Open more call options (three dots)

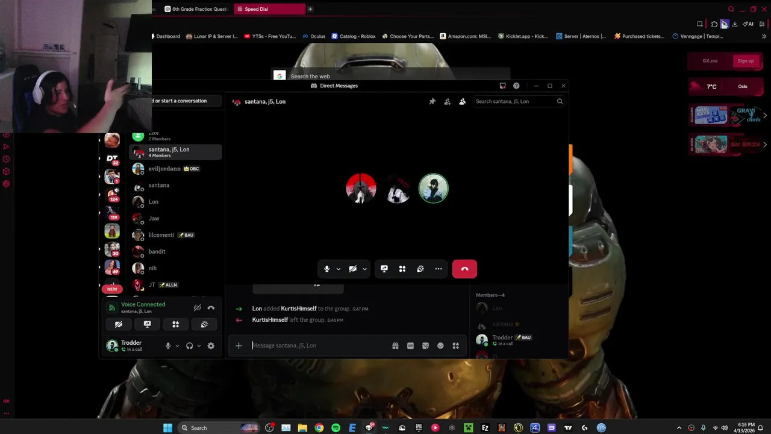pyautogui.click(x=439, y=269)
